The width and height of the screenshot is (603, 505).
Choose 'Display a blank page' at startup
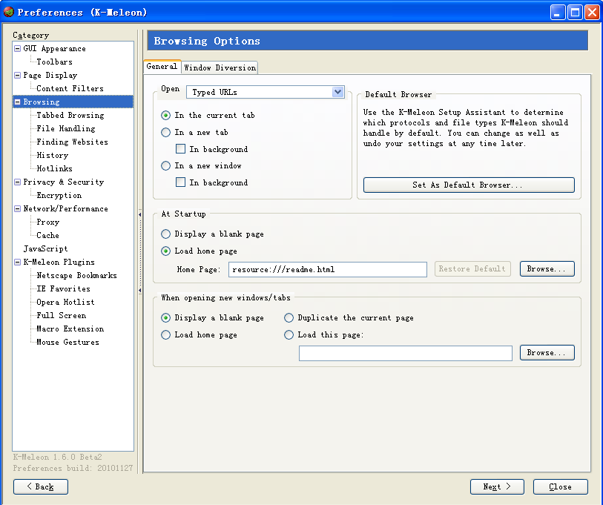pyautogui.click(x=166, y=234)
